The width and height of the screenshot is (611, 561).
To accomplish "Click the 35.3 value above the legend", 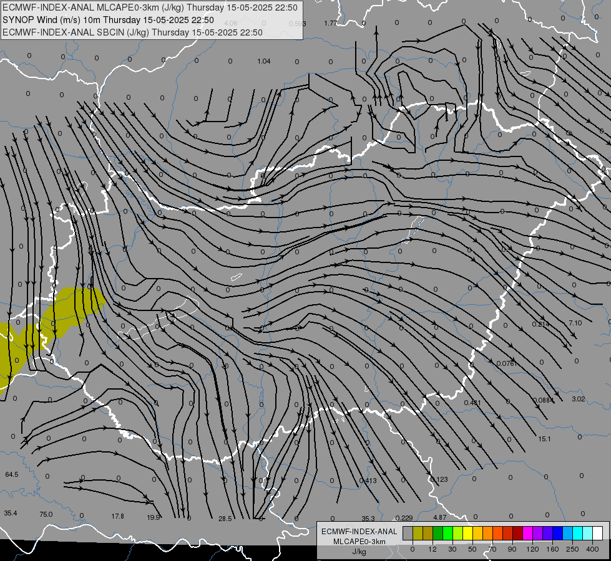I will [368, 519].
